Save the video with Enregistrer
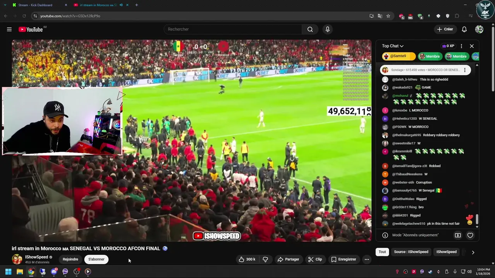 pos(343,259)
